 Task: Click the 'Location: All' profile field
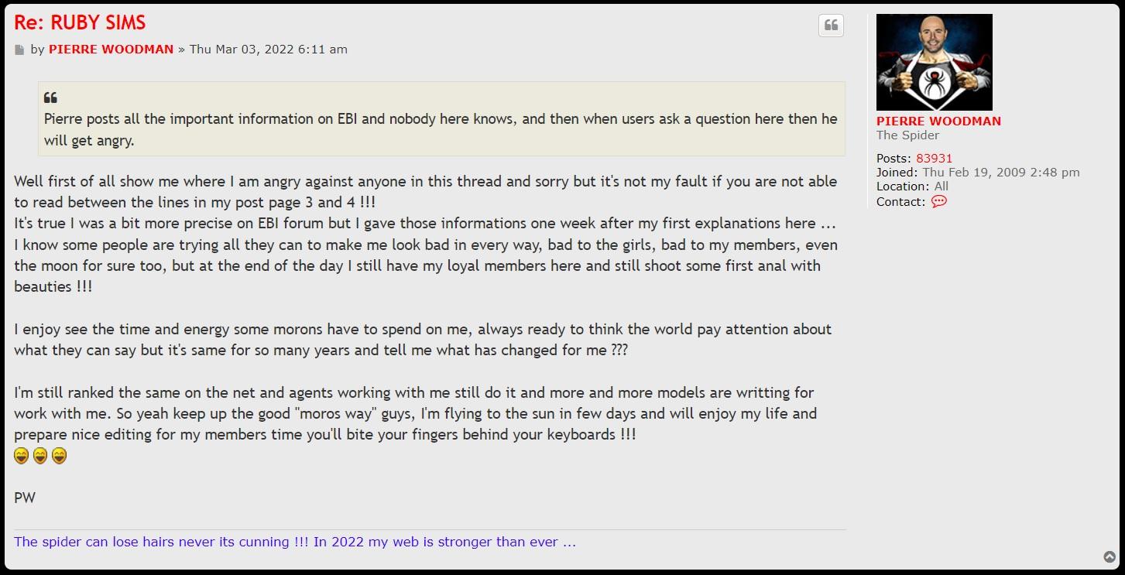[912, 187]
